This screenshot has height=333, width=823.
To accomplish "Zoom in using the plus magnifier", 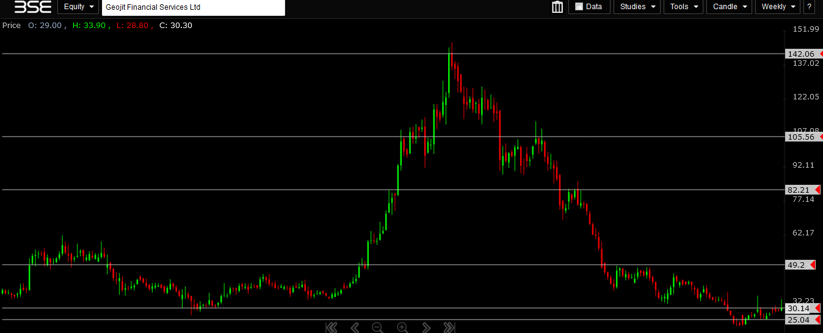I will [x=402, y=328].
